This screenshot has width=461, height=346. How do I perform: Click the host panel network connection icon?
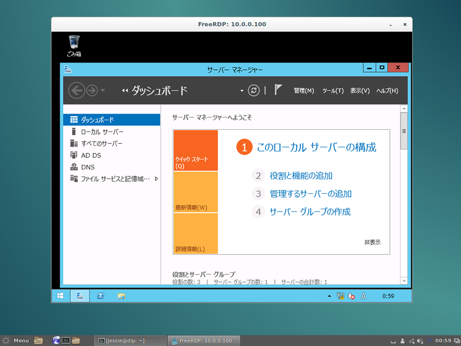coord(411,341)
